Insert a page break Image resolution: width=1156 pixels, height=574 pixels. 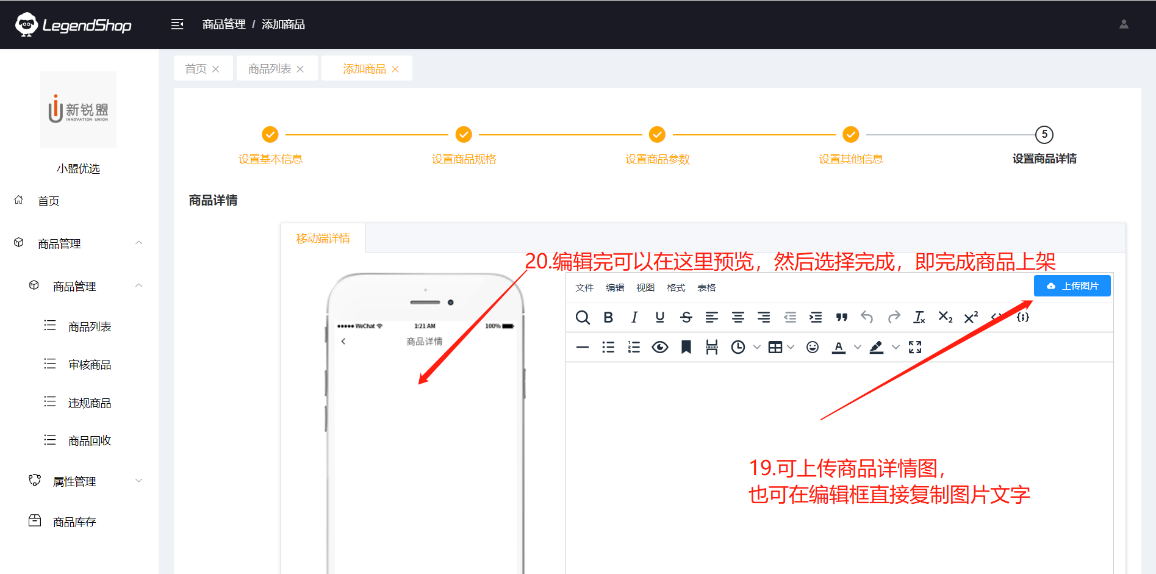click(x=712, y=347)
